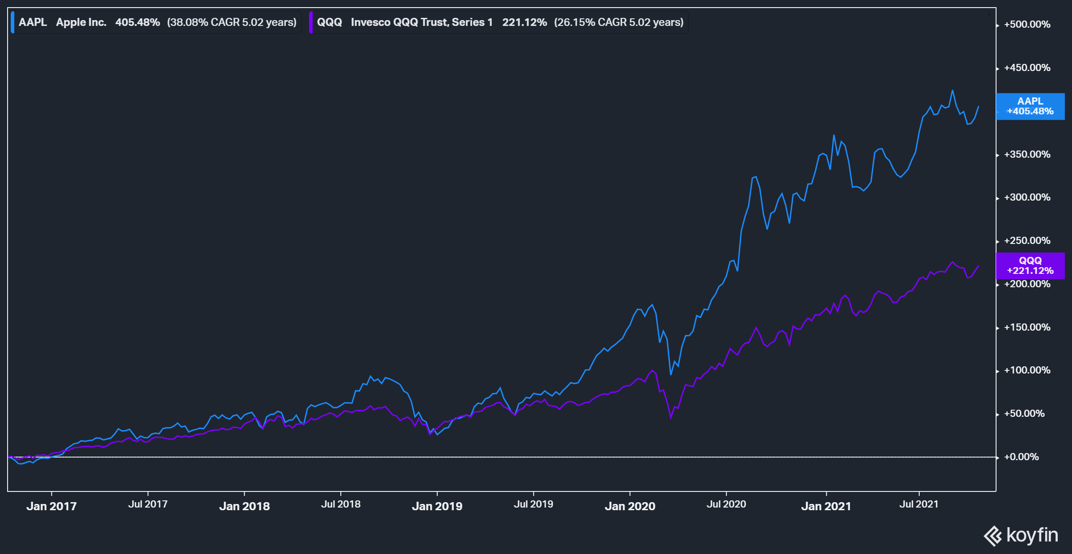Expand the AAPL legend entry details
Screen dimensions: 1072x554
(156, 22)
